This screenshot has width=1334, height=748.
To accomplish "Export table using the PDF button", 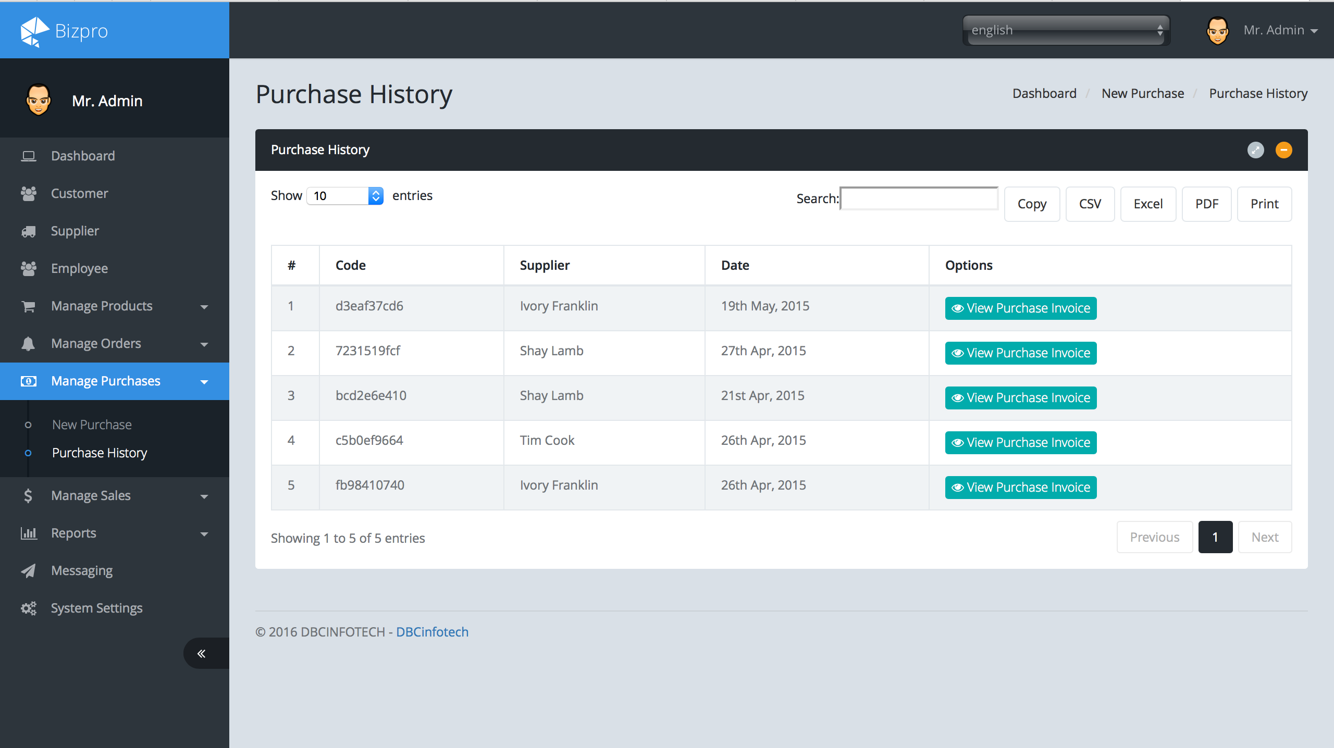I will (x=1206, y=204).
